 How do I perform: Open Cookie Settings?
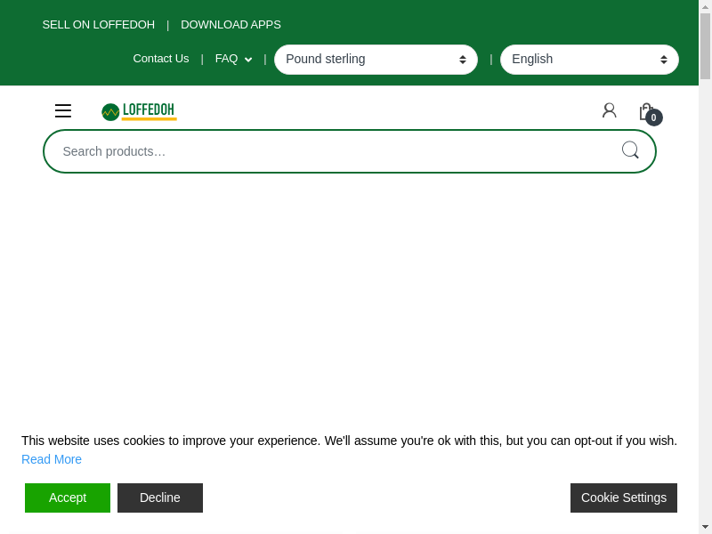624,498
